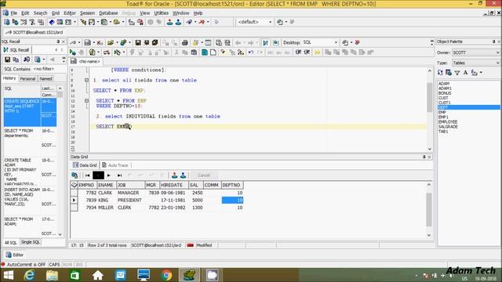
Task: Open the Session menu
Action: pyautogui.click(x=87, y=13)
